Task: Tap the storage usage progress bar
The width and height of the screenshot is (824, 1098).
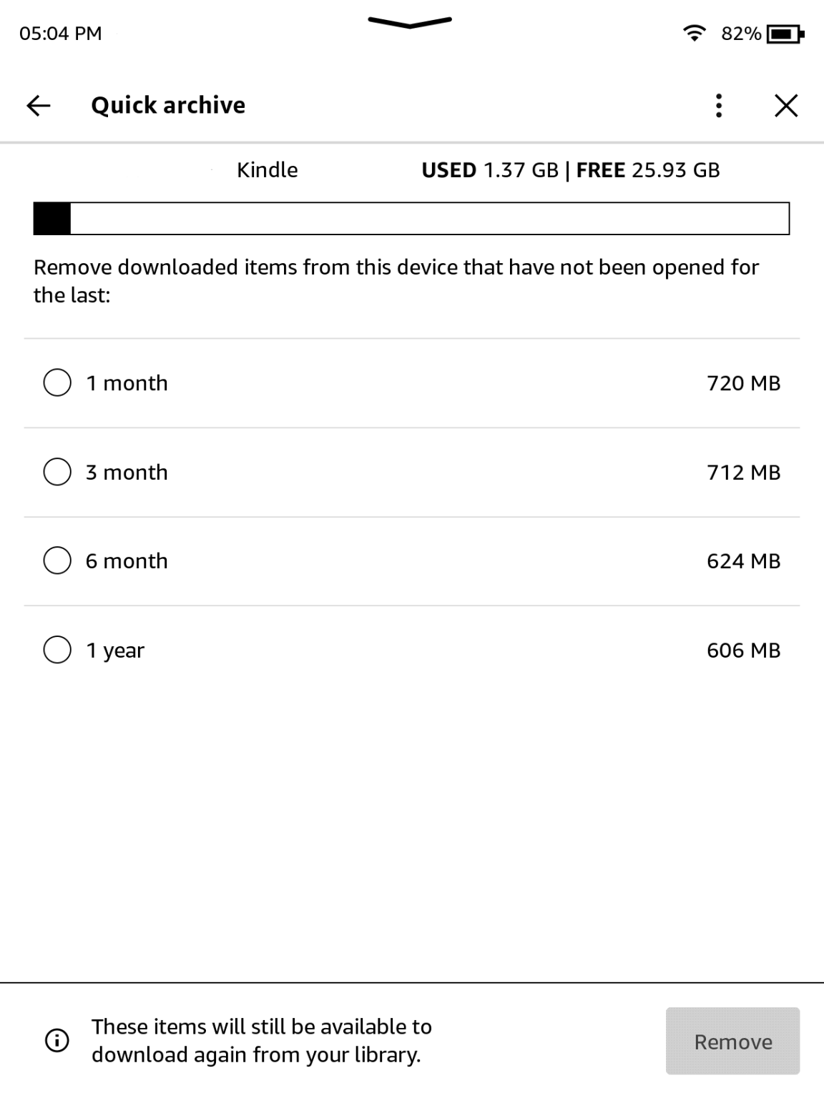Action: click(412, 220)
